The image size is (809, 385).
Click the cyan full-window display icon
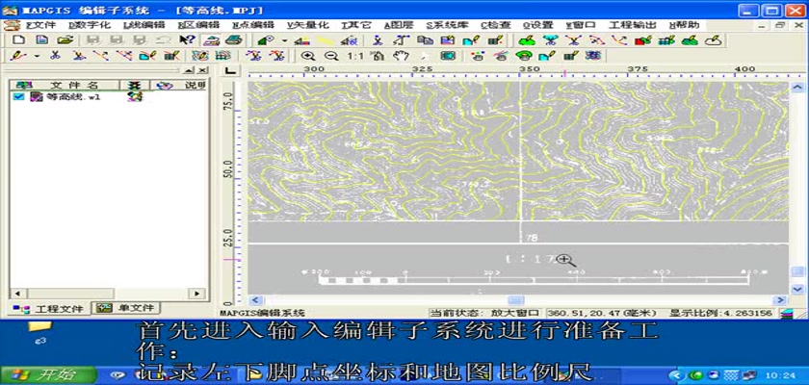[447, 56]
